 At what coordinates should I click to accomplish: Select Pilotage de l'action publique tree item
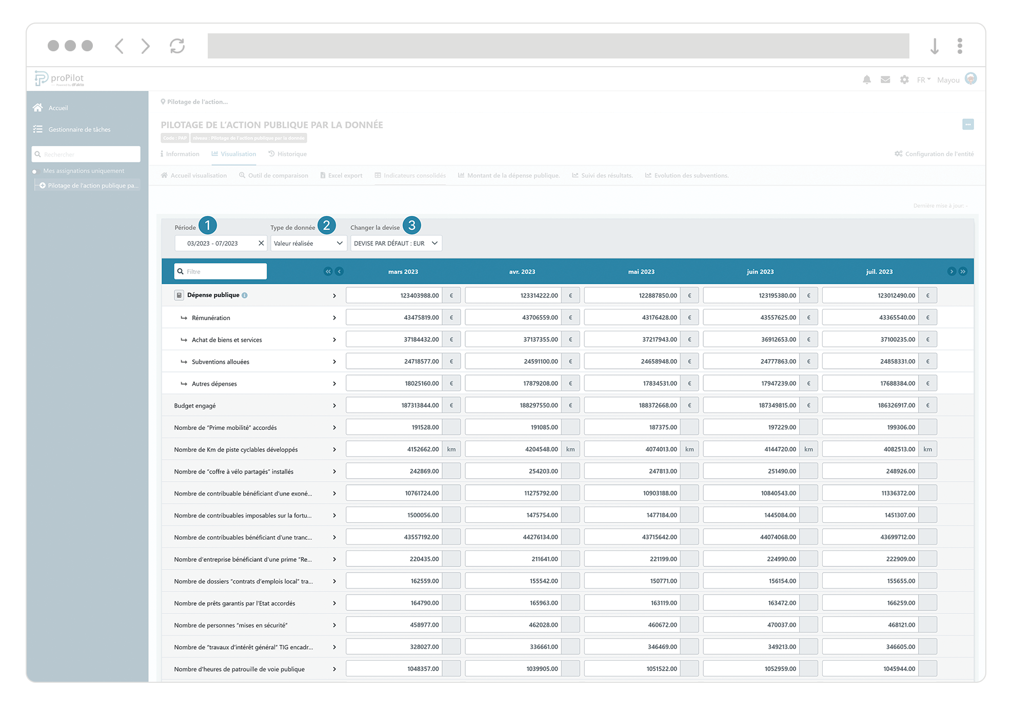pyautogui.click(x=92, y=186)
